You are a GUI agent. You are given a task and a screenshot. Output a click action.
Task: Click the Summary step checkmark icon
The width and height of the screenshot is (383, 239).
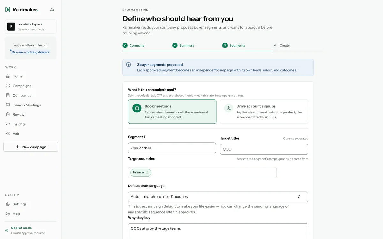pyautogui.click(x=175, y=45)
